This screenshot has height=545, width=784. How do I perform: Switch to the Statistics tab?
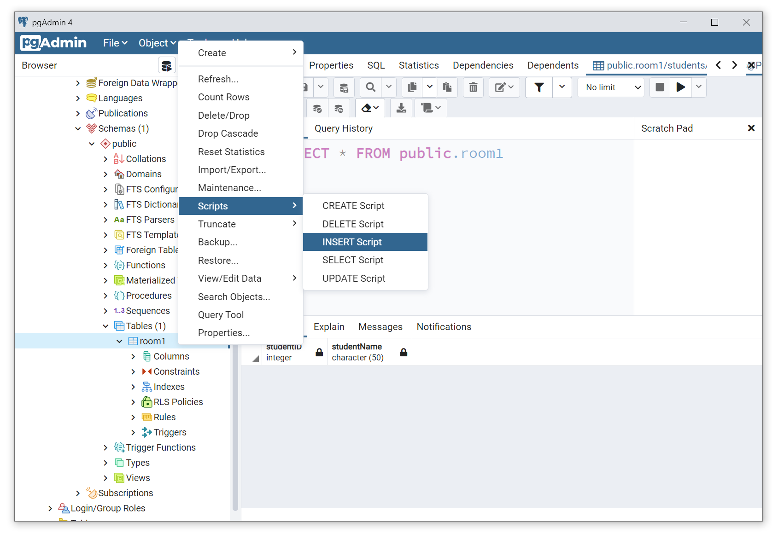(419, 65)
